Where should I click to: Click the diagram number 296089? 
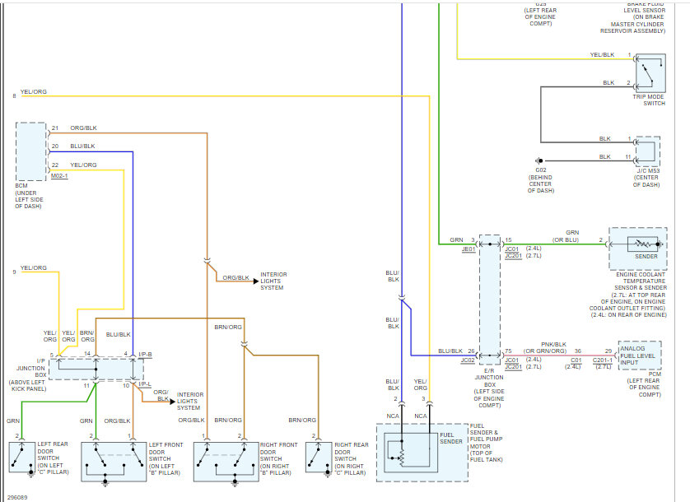[17, 497]
